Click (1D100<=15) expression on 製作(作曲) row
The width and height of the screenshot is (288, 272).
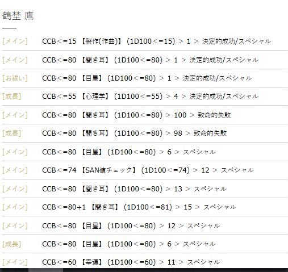tap(151, 41)
